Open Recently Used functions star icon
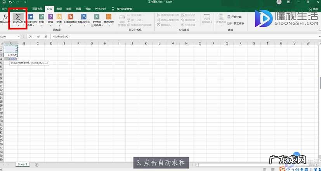 coord(31,17)
